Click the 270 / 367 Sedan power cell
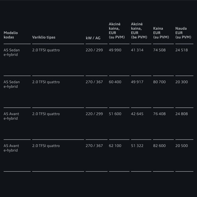 tap(94, 82)
